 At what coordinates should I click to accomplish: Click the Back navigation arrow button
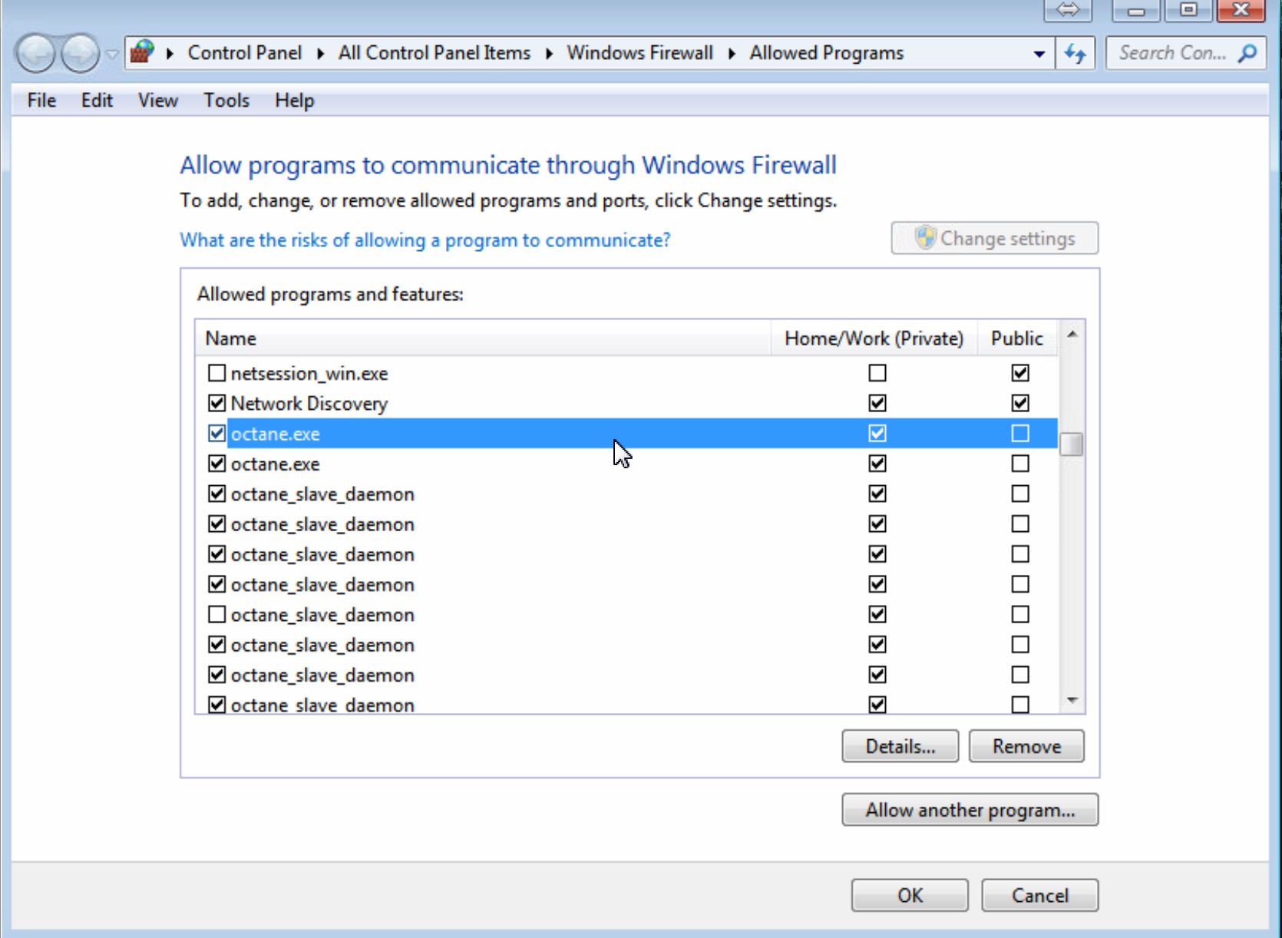[x=35, y=54]
